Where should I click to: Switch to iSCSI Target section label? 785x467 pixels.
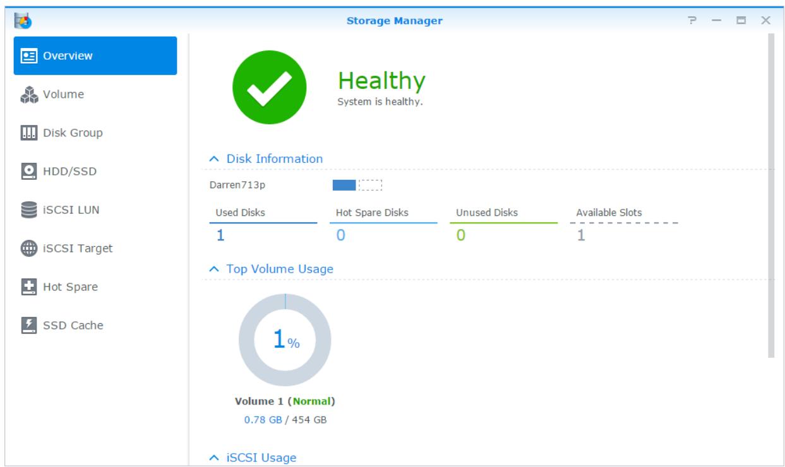click(78, 249)
